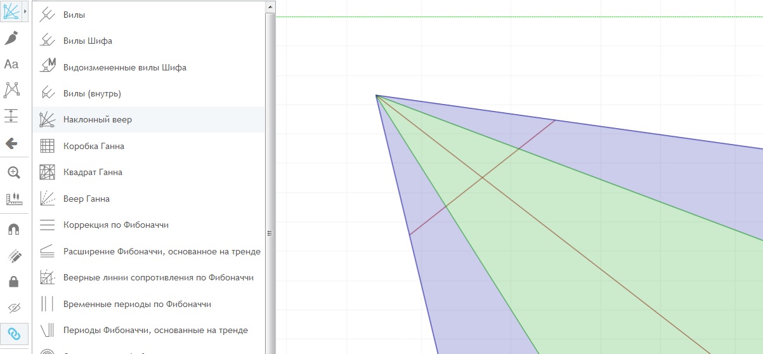
Task: Select the Prediction and measurement tool
Action: (11, 116)
